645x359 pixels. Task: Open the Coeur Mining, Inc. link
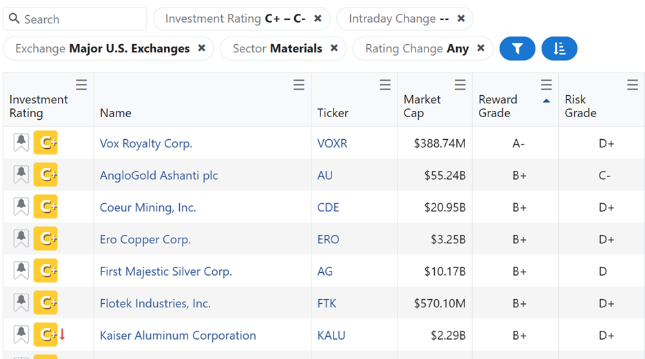point(147,207)
